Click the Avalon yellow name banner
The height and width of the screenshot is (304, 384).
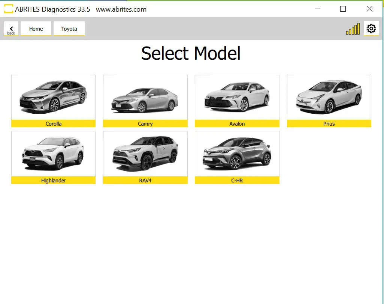(237, 123)
